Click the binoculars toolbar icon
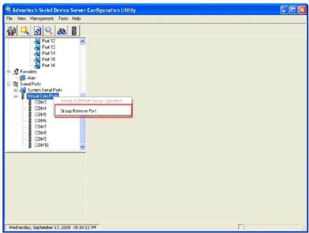 coord(62,31)
